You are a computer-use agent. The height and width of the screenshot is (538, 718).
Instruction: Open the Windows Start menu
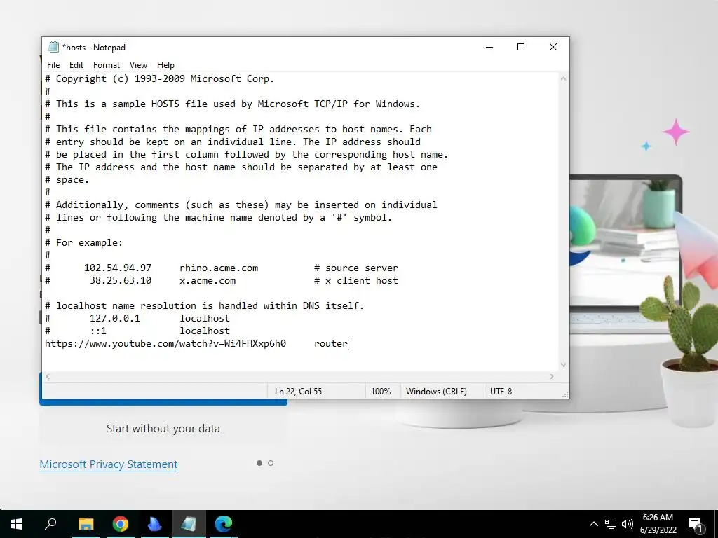point(17,524)
